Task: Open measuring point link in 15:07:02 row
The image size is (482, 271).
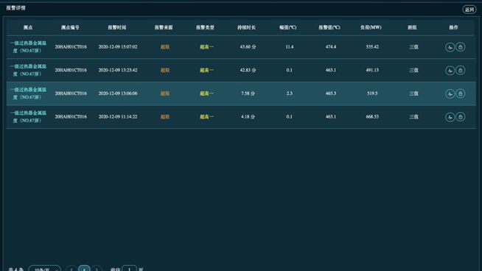Action: (28, 46)
